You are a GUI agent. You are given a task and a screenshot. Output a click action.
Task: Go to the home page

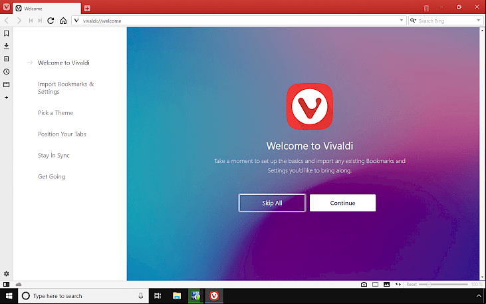(x=63, y=21)
